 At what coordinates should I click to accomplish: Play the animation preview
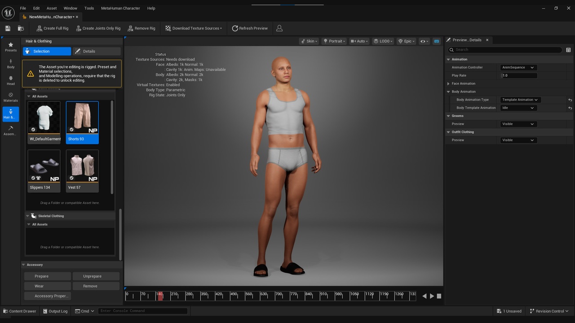pos(432,296)
